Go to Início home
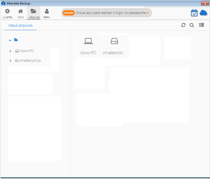This screenshot has height=179, width=210. point(21,13)
